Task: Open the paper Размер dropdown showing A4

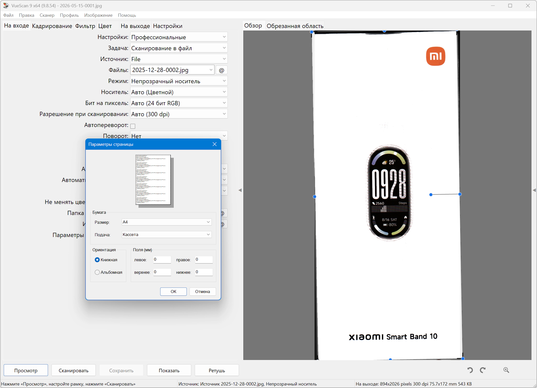Action: [167, 222]
